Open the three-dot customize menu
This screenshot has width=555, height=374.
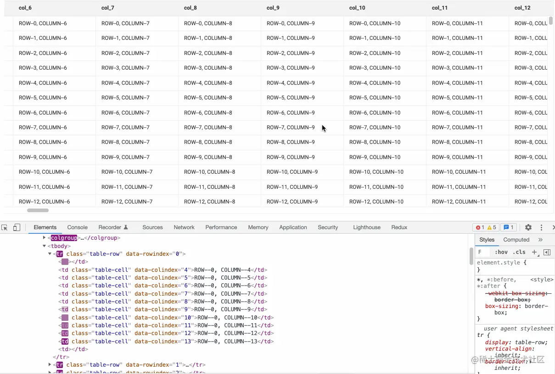(541, 227)
